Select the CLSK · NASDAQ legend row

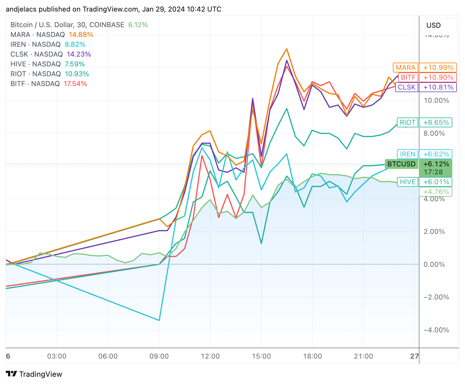50,54
